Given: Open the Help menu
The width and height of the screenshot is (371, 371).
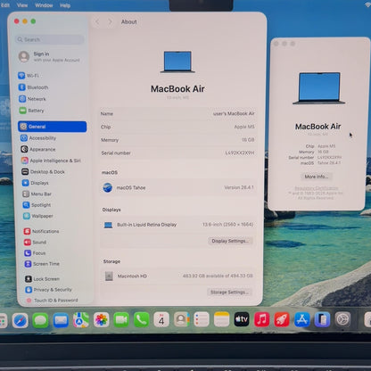Looking at the screenshot, I should [x=65, y=5].
